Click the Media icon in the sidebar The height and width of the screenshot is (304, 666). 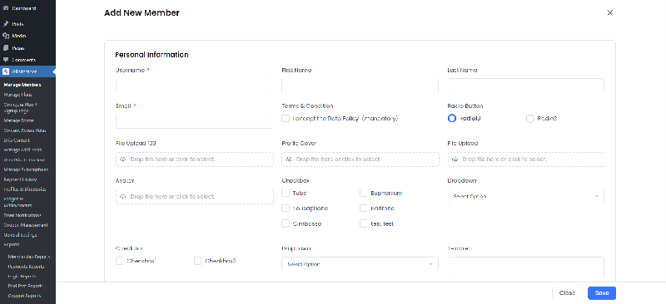pos(6,36)
